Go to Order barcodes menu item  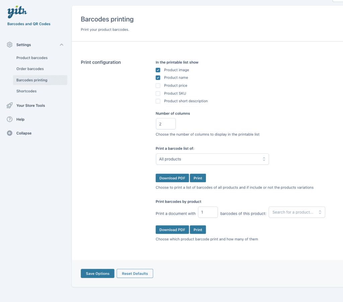coord(30,69)
